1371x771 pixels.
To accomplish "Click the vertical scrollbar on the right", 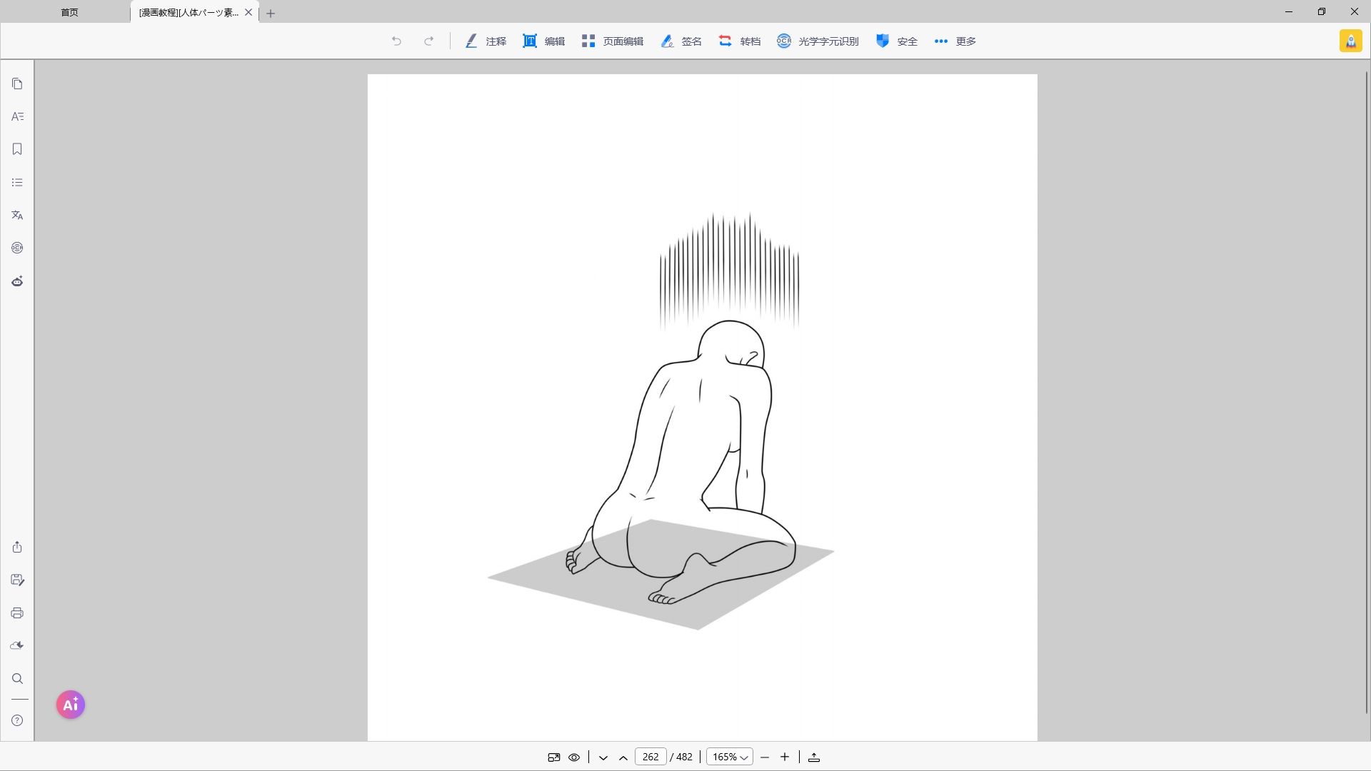I will 1367,391.
